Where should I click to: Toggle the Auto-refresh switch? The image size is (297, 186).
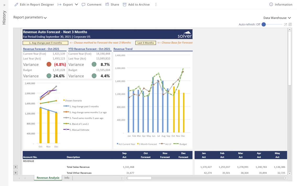264,24
